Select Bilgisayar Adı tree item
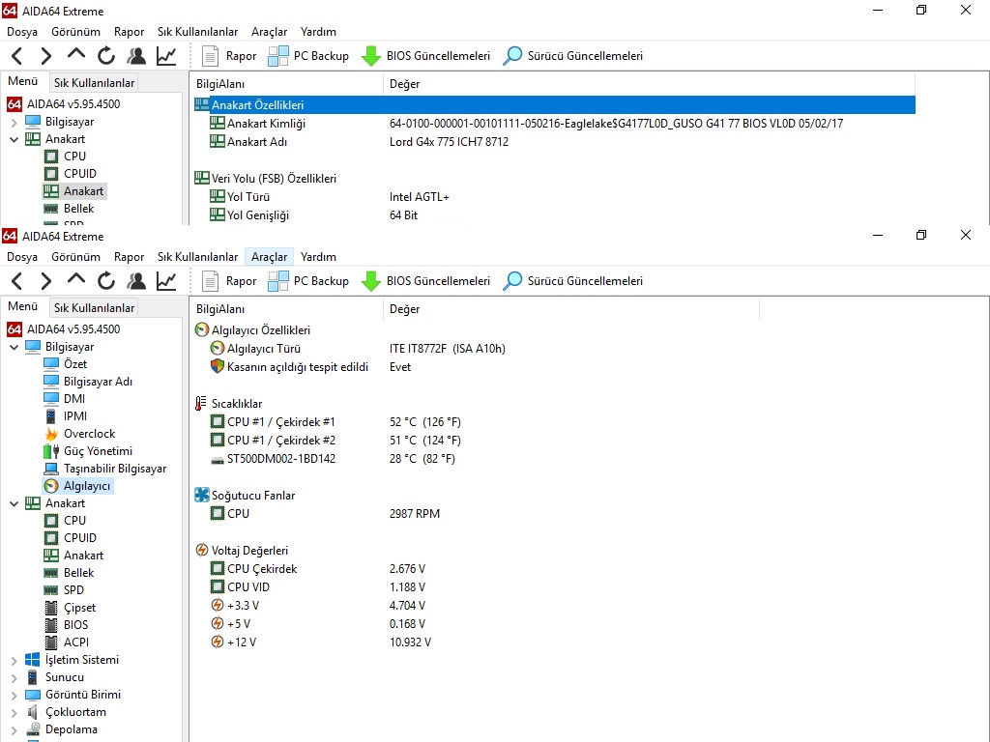 [98, 382]
